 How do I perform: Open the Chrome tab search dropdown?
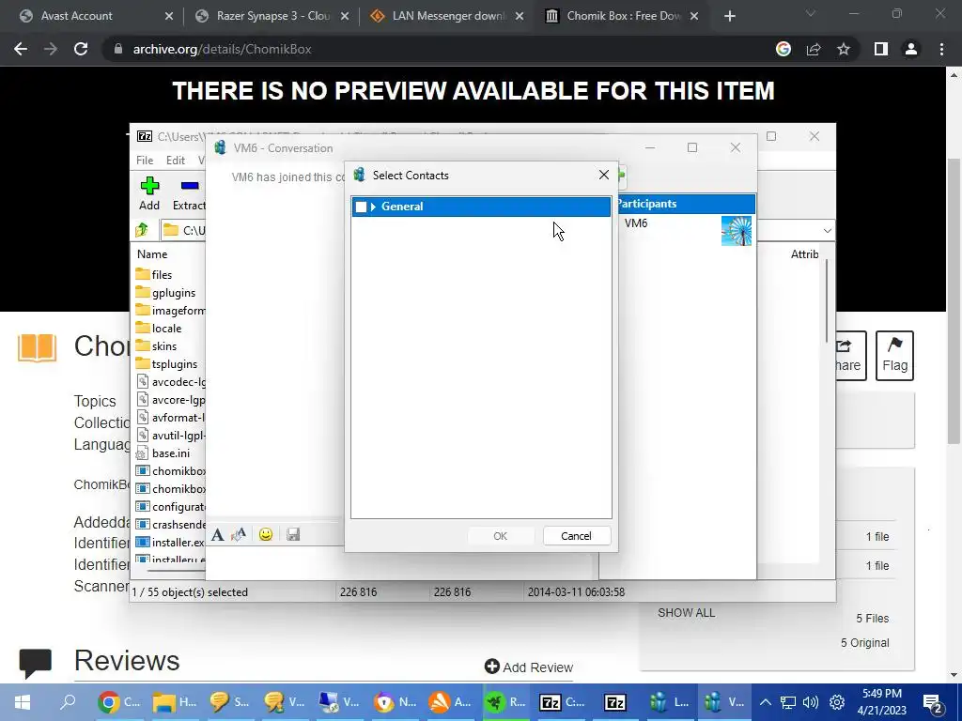point(811,13)
